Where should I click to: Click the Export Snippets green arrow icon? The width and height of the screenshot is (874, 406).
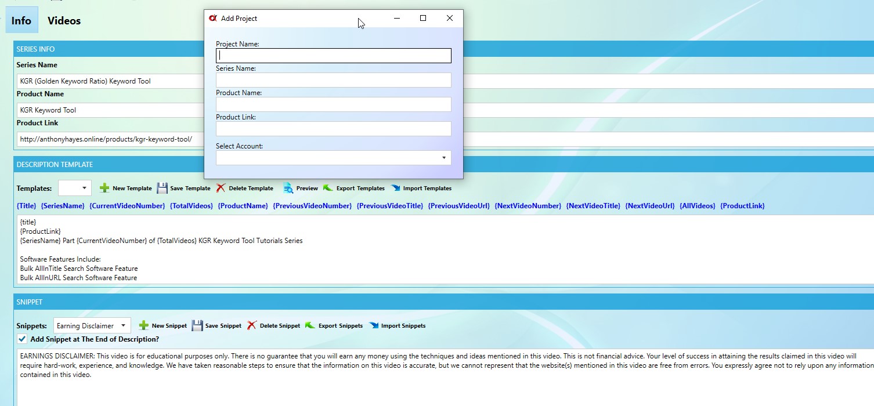coord(310,325)
